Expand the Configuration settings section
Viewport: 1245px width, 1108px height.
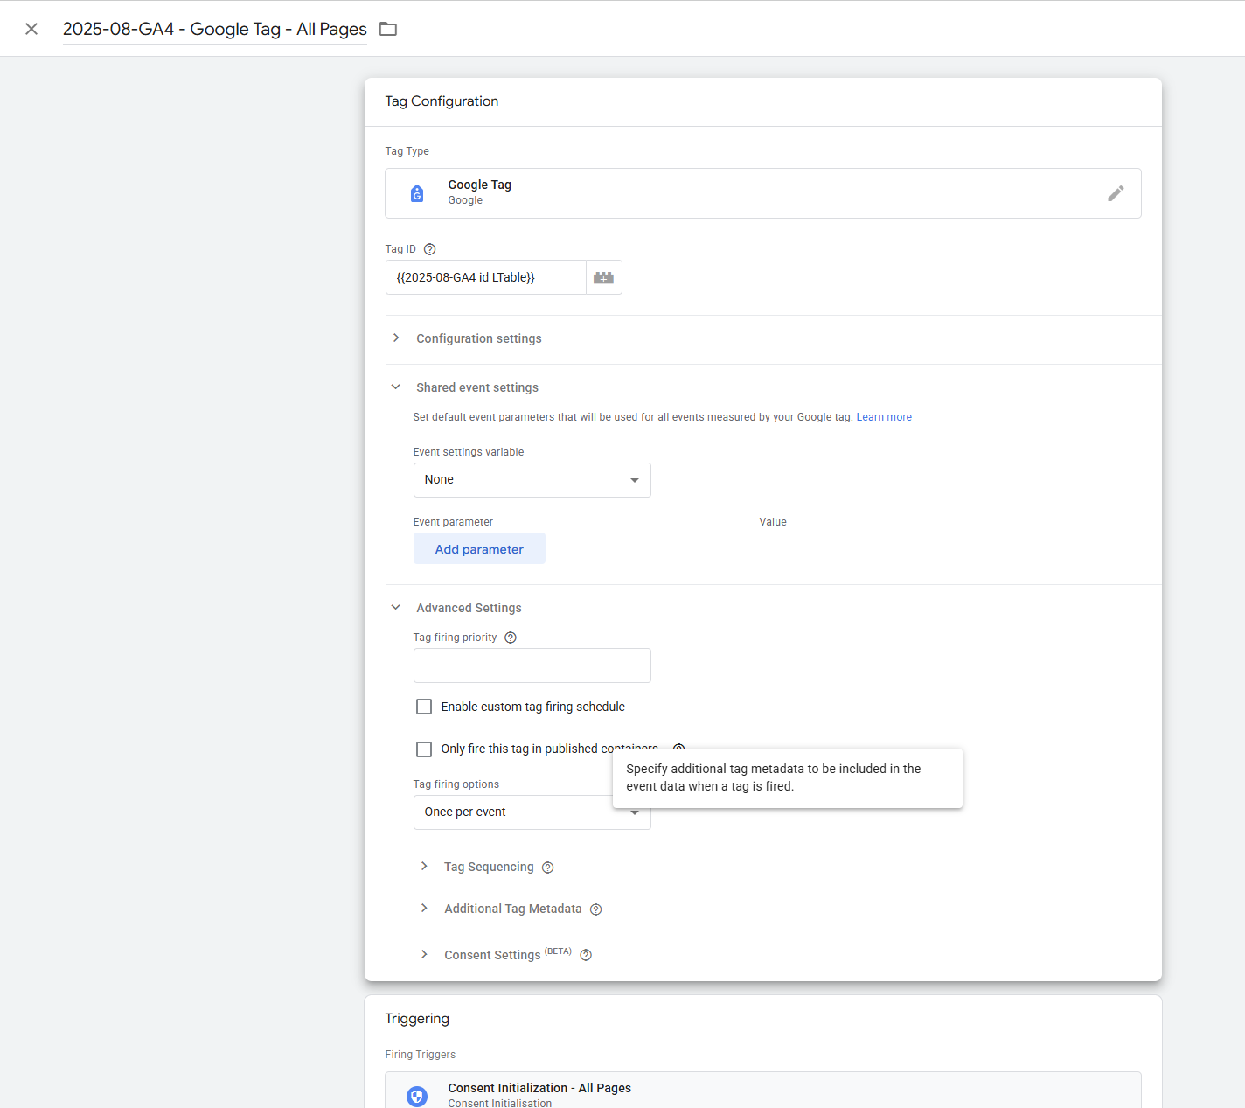tap(478, 338)
